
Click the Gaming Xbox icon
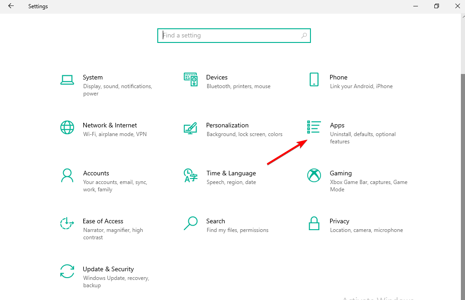click(x=314, y=175)
